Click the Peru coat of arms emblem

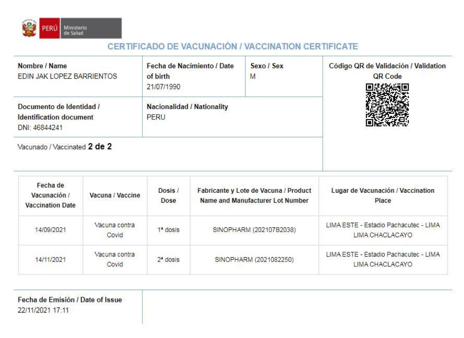[x=29, y=28]
